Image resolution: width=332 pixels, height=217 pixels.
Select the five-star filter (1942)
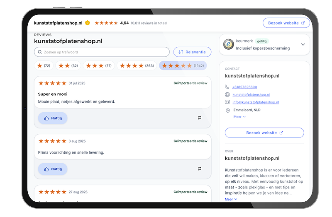point(183,66)
